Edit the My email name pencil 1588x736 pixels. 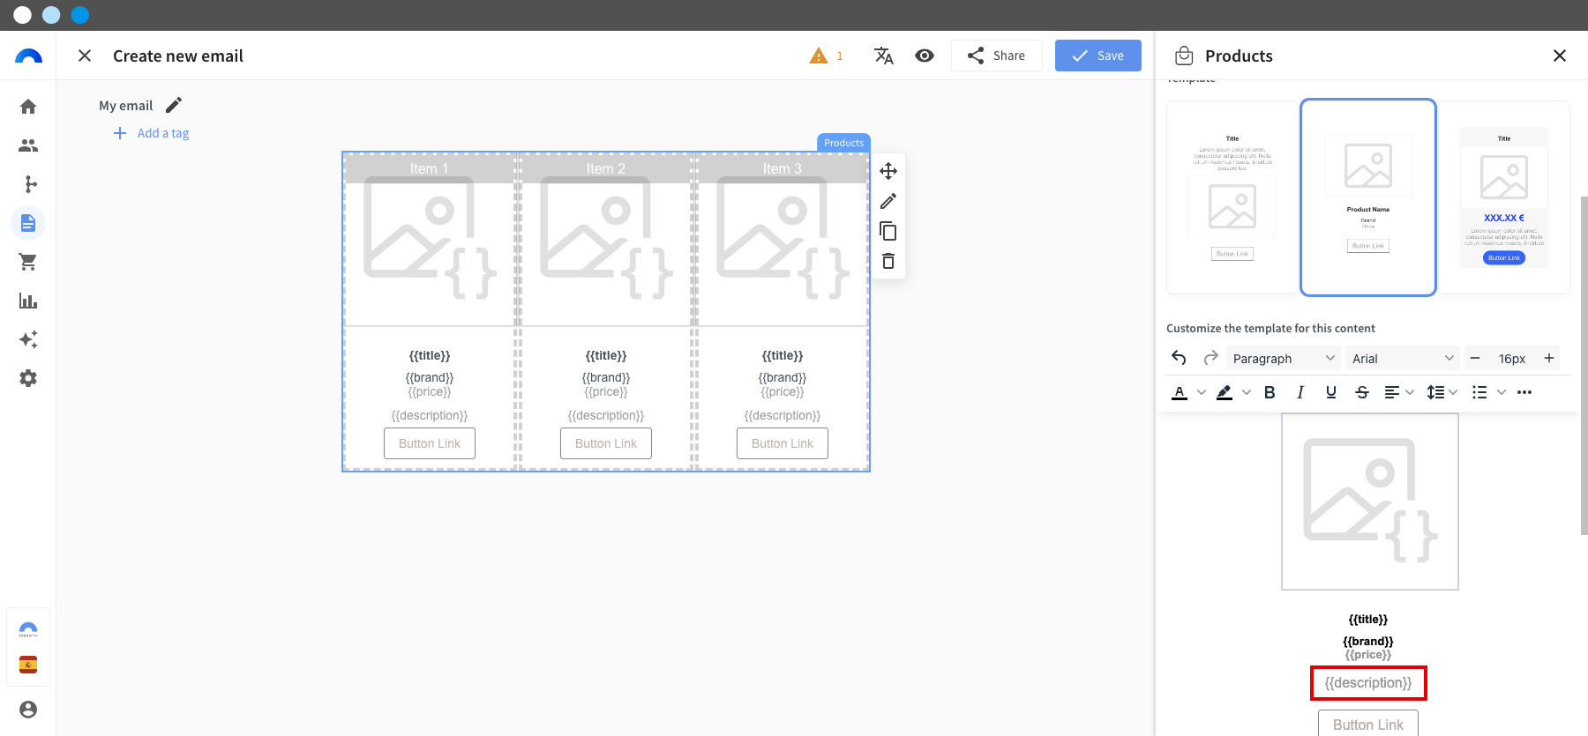point(174,105)
